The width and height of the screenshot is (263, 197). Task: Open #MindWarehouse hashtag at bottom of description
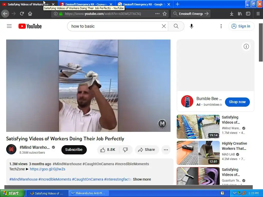(x=23, y=179)
